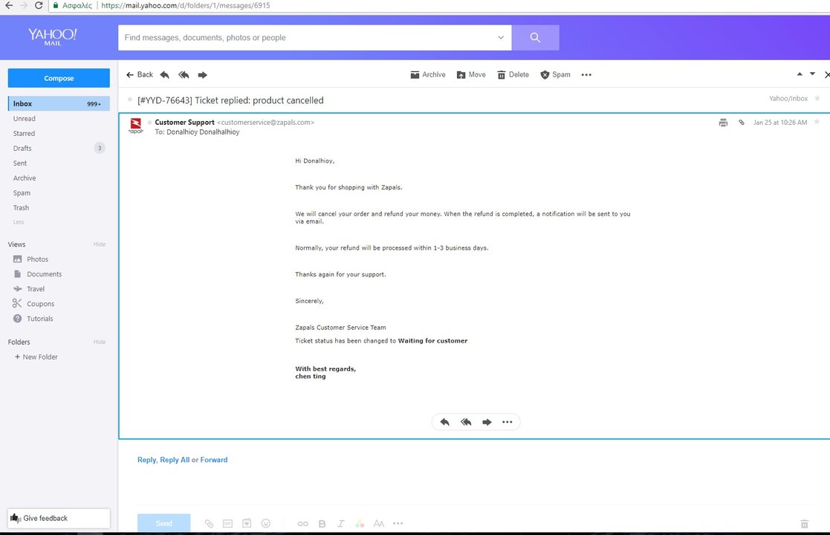Image resolution: width=830 pixels, height=535 pixels.
Task: Create a New Folder
Action: (36, 357)
